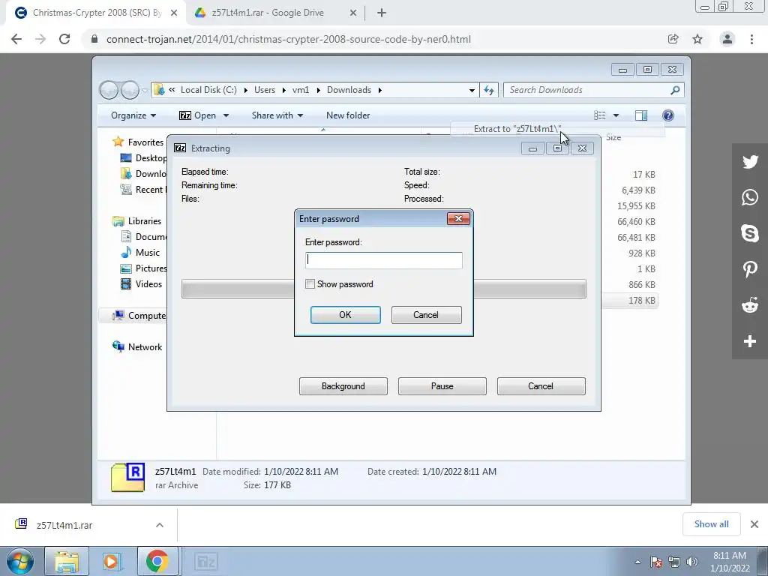Expand the view options dropdown arrow
768x576 pixels.
click(x=616, y=115)
